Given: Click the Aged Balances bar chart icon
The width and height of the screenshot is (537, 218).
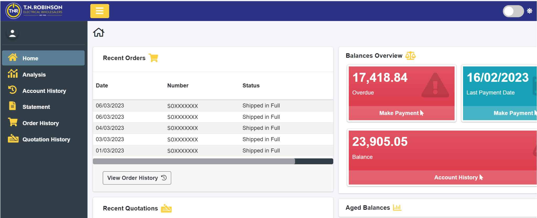Looking at the screenshot, I should pyautogui.click(x=397, y=208).
